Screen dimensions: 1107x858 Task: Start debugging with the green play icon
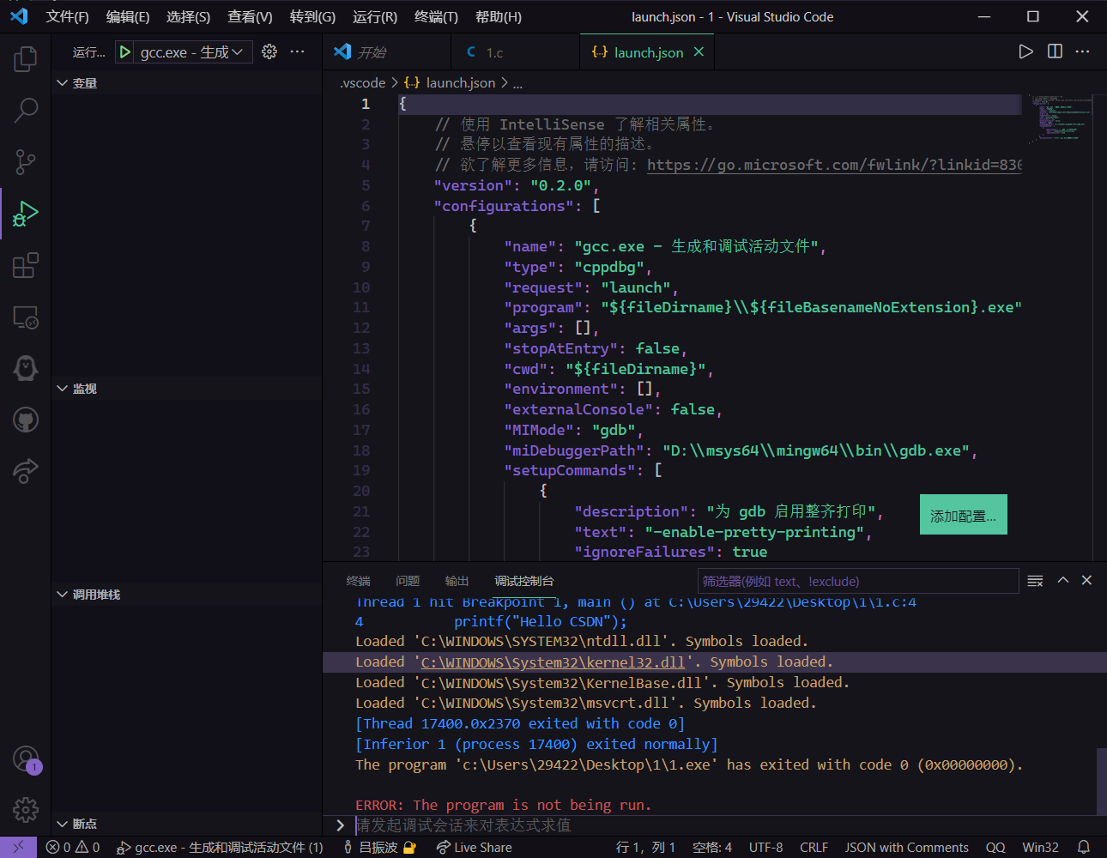pos(124,51)
